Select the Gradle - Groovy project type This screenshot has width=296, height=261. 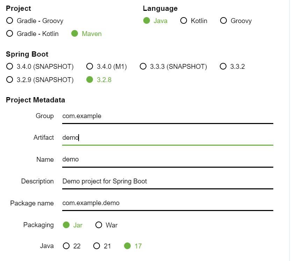(x=9, y=21)
